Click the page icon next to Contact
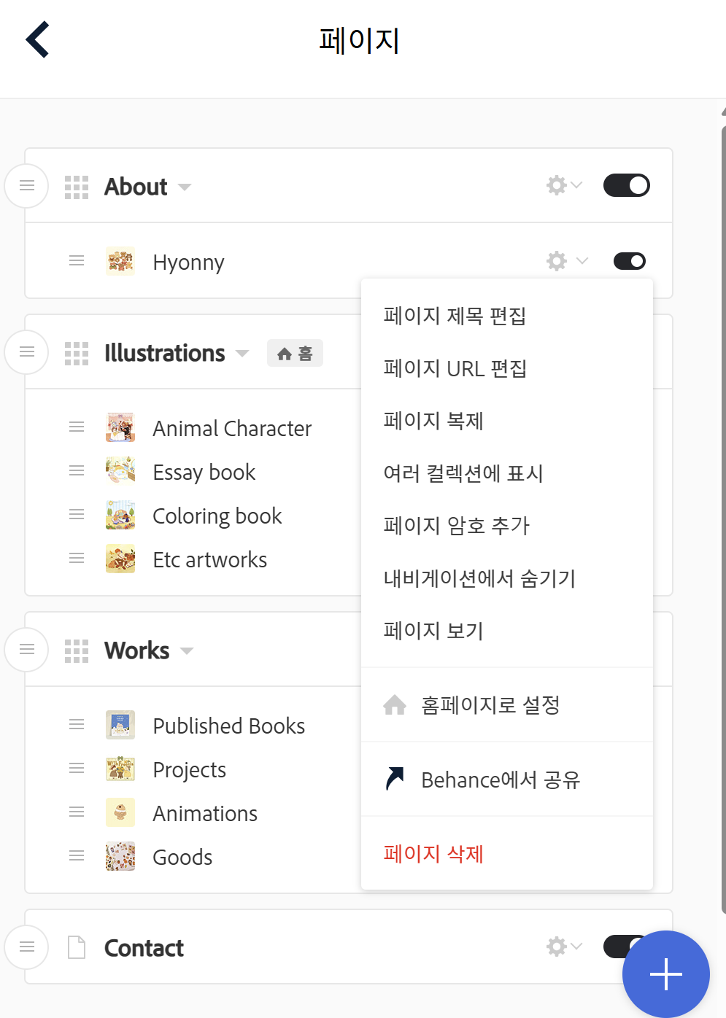This screenshot has width=726, height=1018. click(x=76, y=947)
